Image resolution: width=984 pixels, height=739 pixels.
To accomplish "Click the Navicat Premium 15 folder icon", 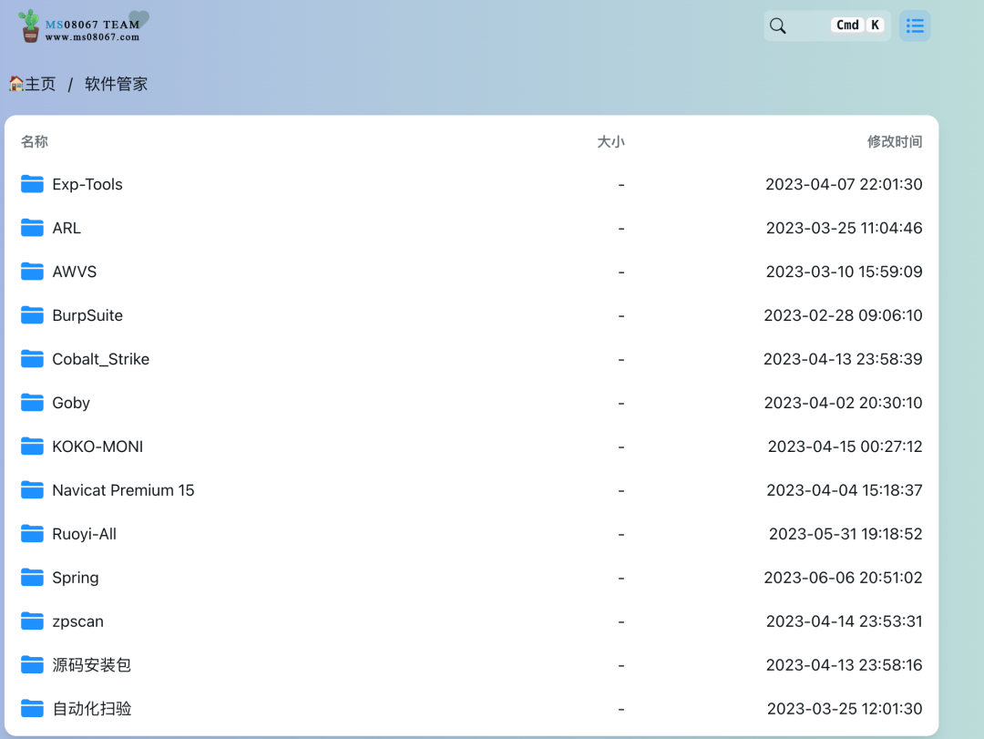I will click(32, 489).
